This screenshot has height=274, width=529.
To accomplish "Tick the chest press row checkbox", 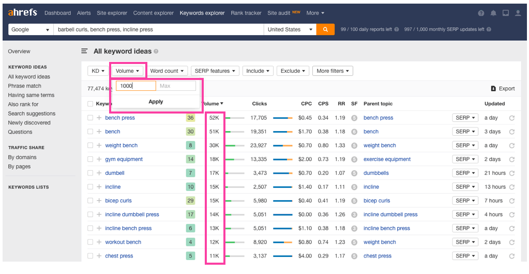I will pos(90,256).
